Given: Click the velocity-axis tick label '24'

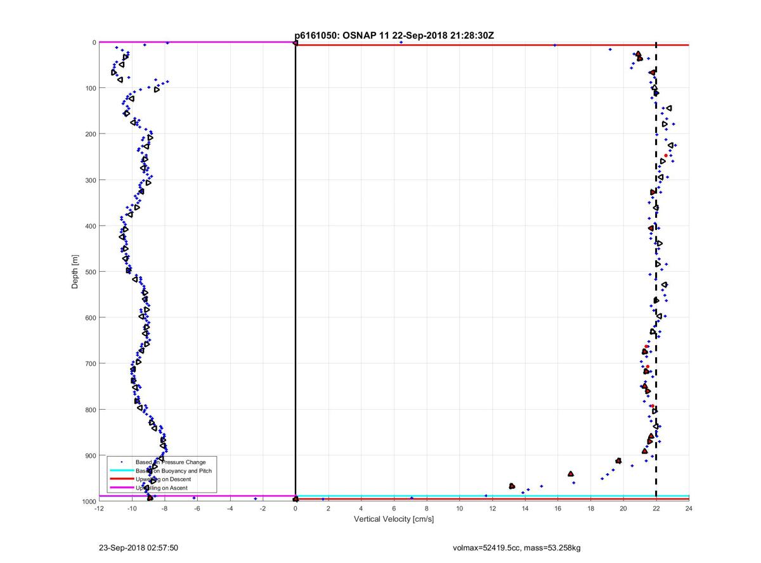Looking at the screenshot, I should 689,508.
